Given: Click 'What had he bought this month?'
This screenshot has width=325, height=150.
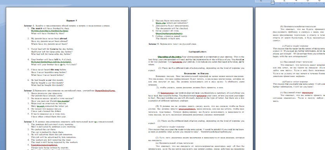Looking at the screenshot, I should (47, 85).
